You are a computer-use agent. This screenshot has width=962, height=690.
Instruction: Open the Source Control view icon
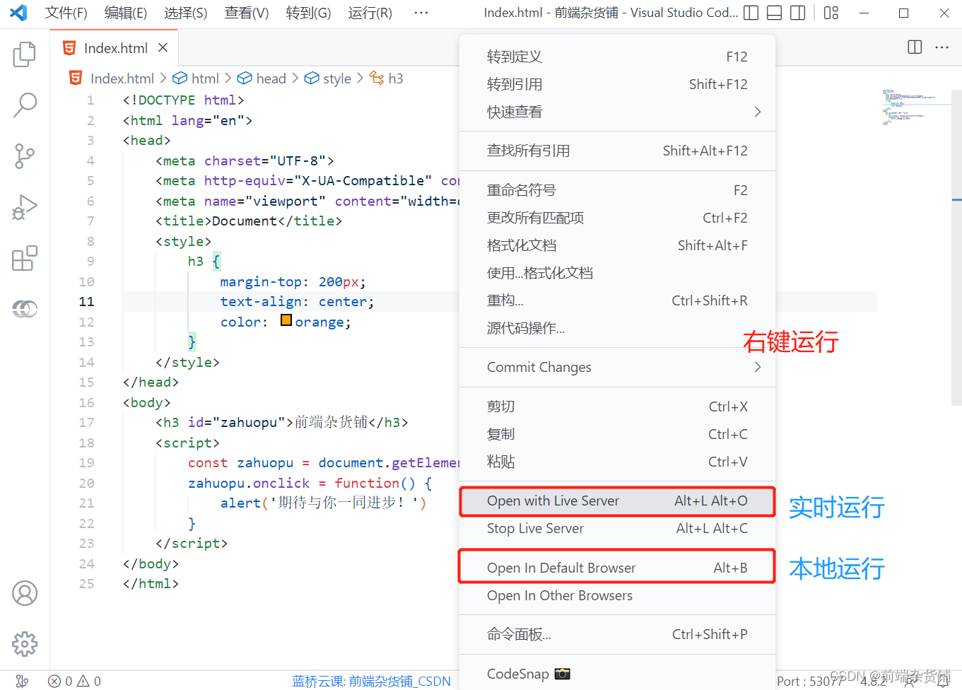(x=25, y=156)
